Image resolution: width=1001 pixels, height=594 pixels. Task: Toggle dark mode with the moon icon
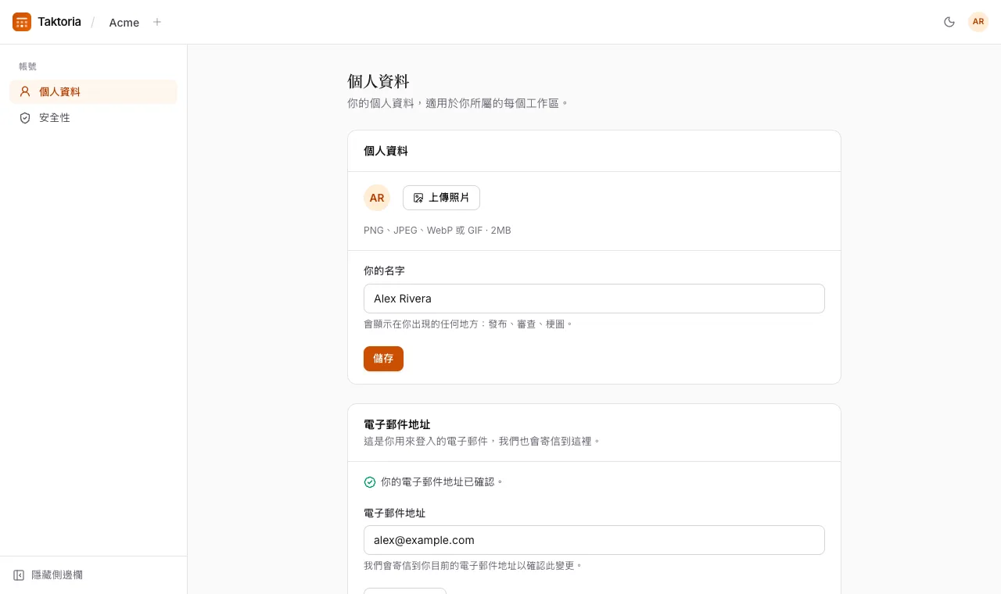tap(949, 22)
